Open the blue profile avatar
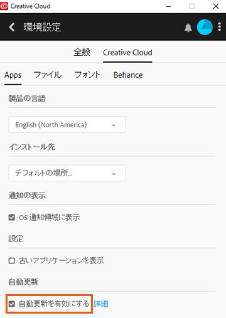The width and height of the screenshot is (226, 318). pos(205,27)
